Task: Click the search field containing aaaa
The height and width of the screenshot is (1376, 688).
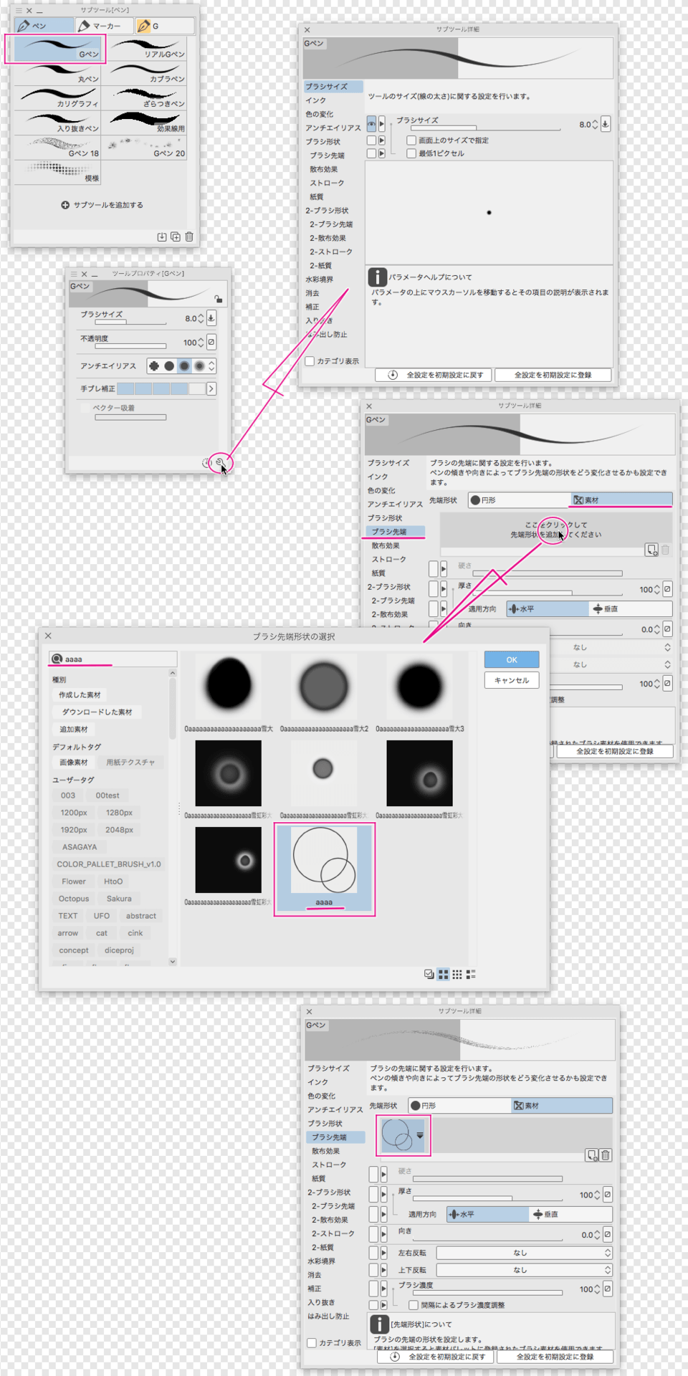Action: tap(113, 659)
